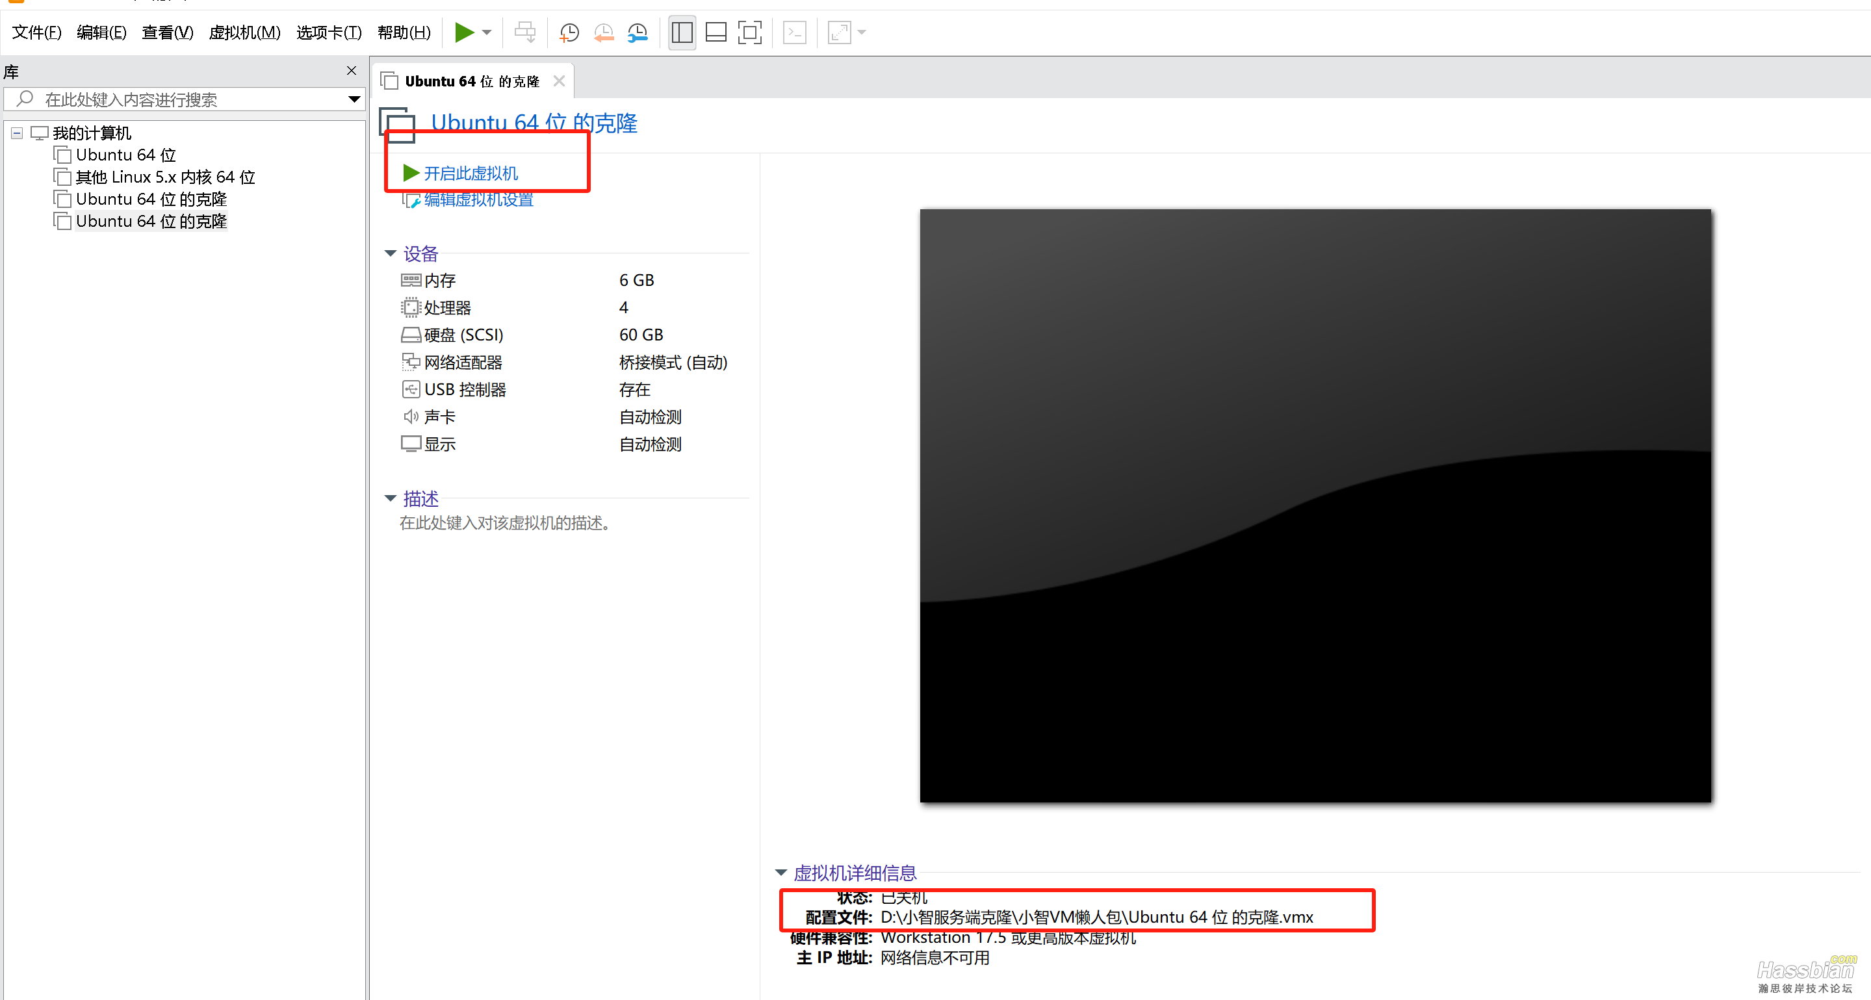1871x1000 pixels.
Task: Collapse the 描述 section
Action: [391, 498]
